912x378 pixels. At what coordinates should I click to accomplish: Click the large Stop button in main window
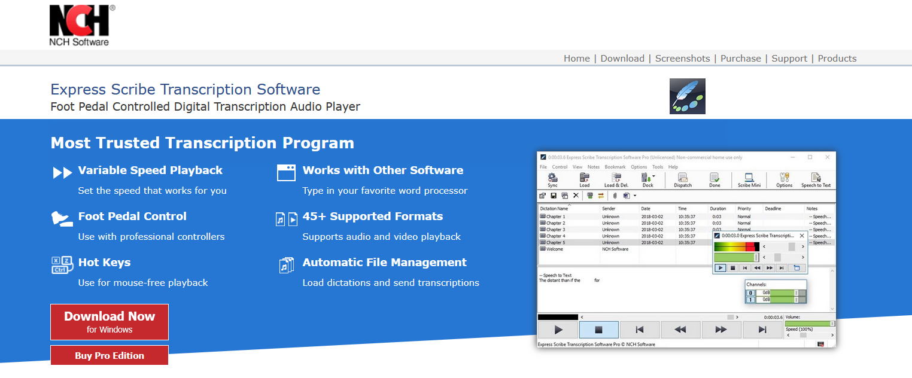pos(598,330)
